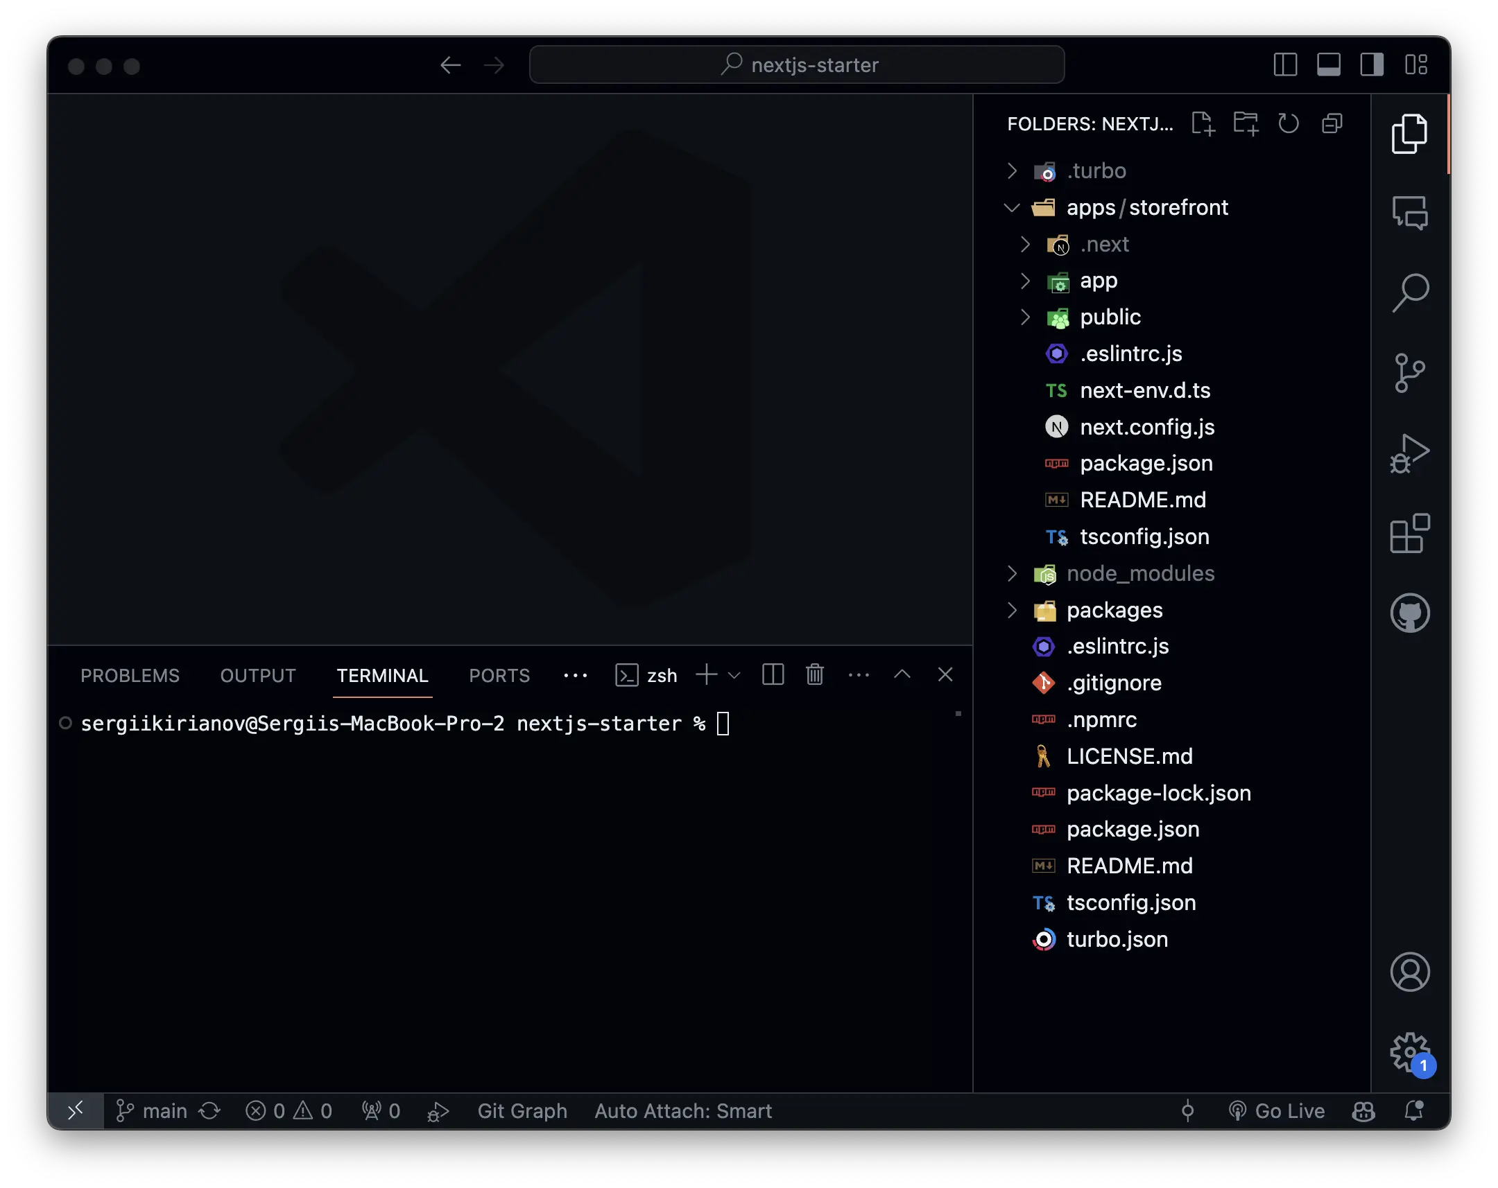Switch to the OUTPUT tab
Screen dimensions: 1498x1188
[257, 674]
